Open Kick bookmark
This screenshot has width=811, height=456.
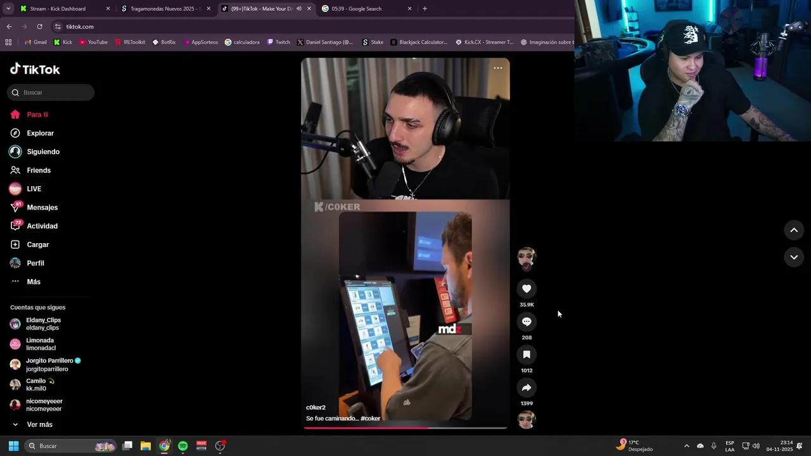[63, 42]
